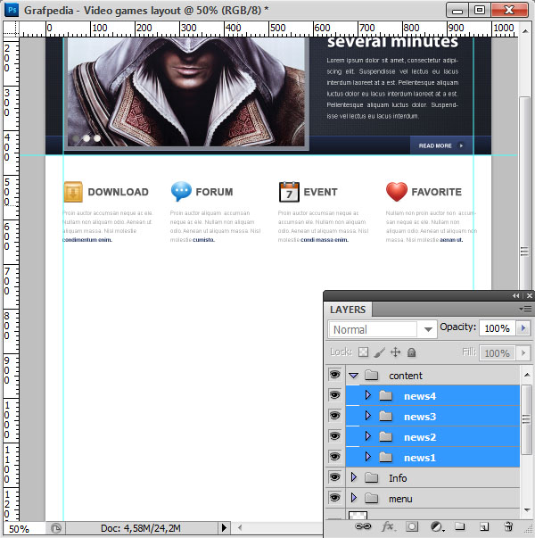Click the READ MORE button
Screen dimensions: 535x538
(441, 145)
